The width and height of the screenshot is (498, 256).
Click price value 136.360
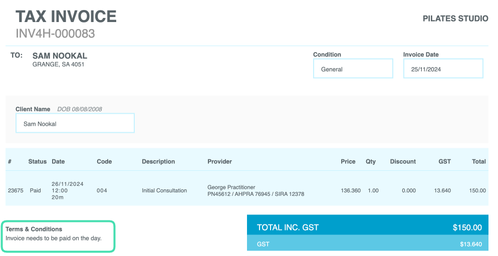(x=351, y=190)
